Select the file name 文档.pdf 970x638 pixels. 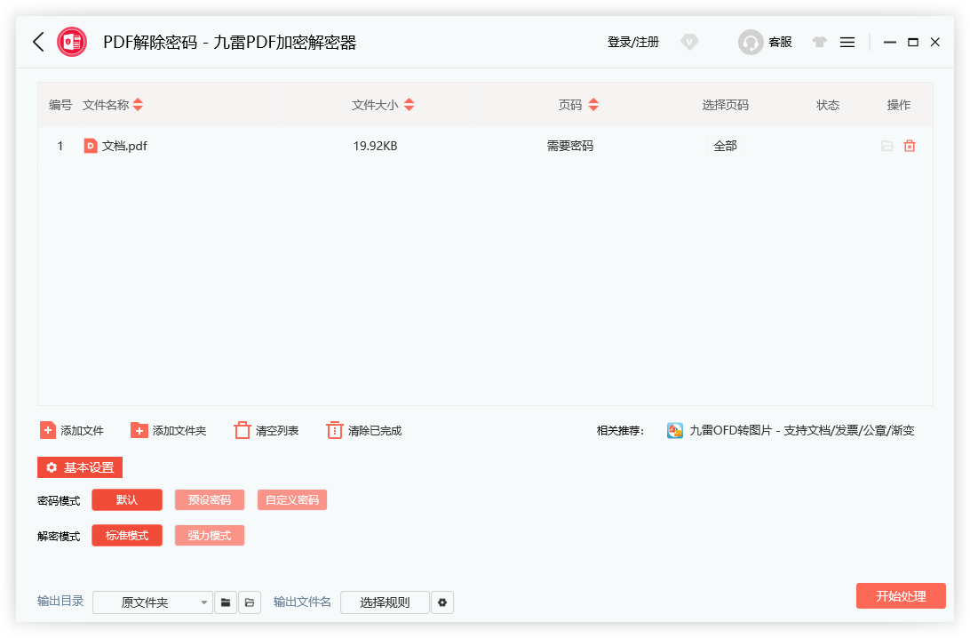point(124,146)
